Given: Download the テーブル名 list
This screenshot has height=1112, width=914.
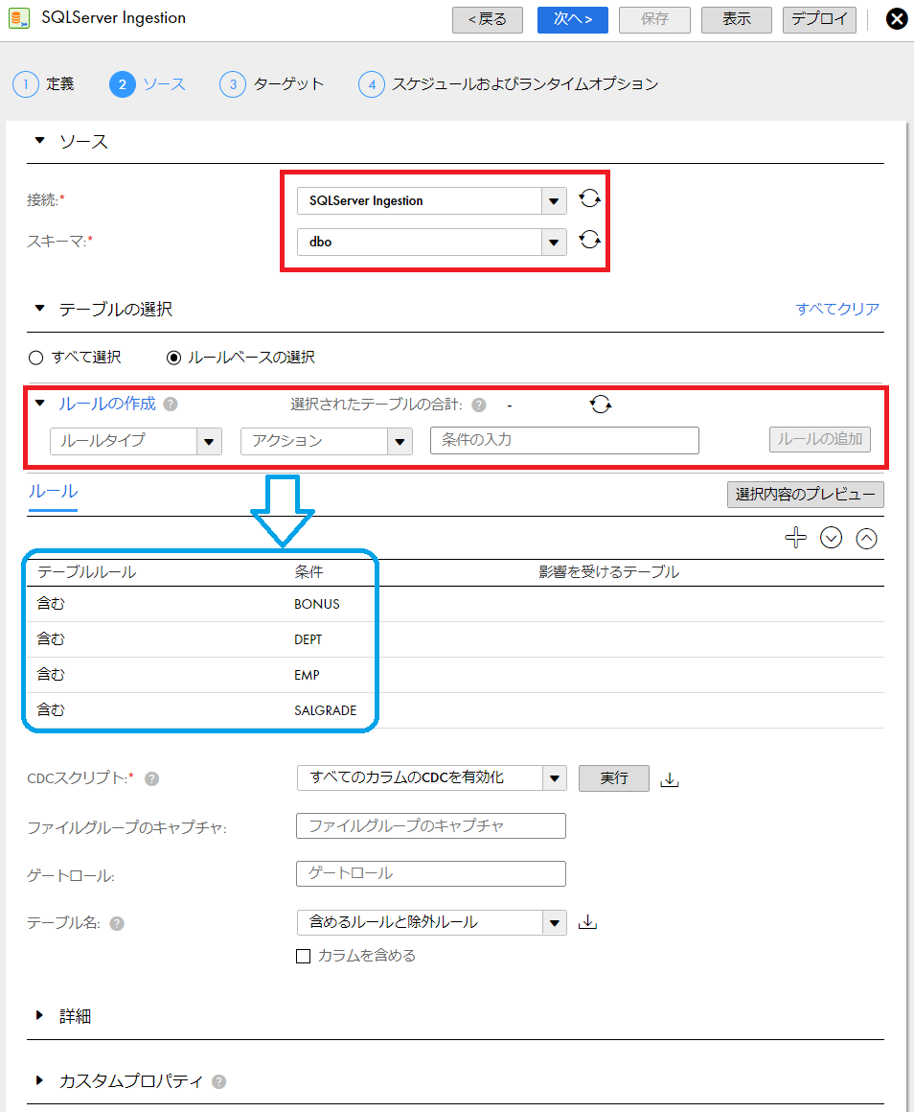Looking at the screenshot, I should point(587,922).
